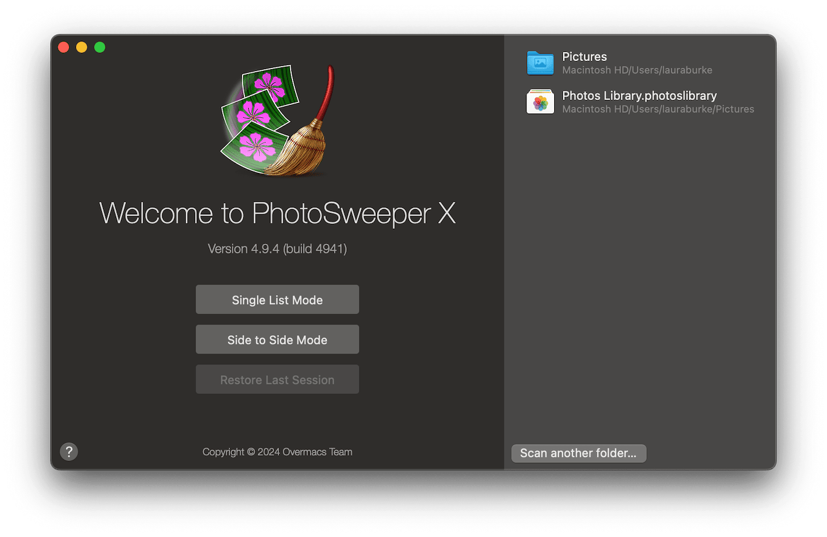Click the Macintosh HD/Users/lauraburke path text

pyautogui.click(x=637, y=70)
